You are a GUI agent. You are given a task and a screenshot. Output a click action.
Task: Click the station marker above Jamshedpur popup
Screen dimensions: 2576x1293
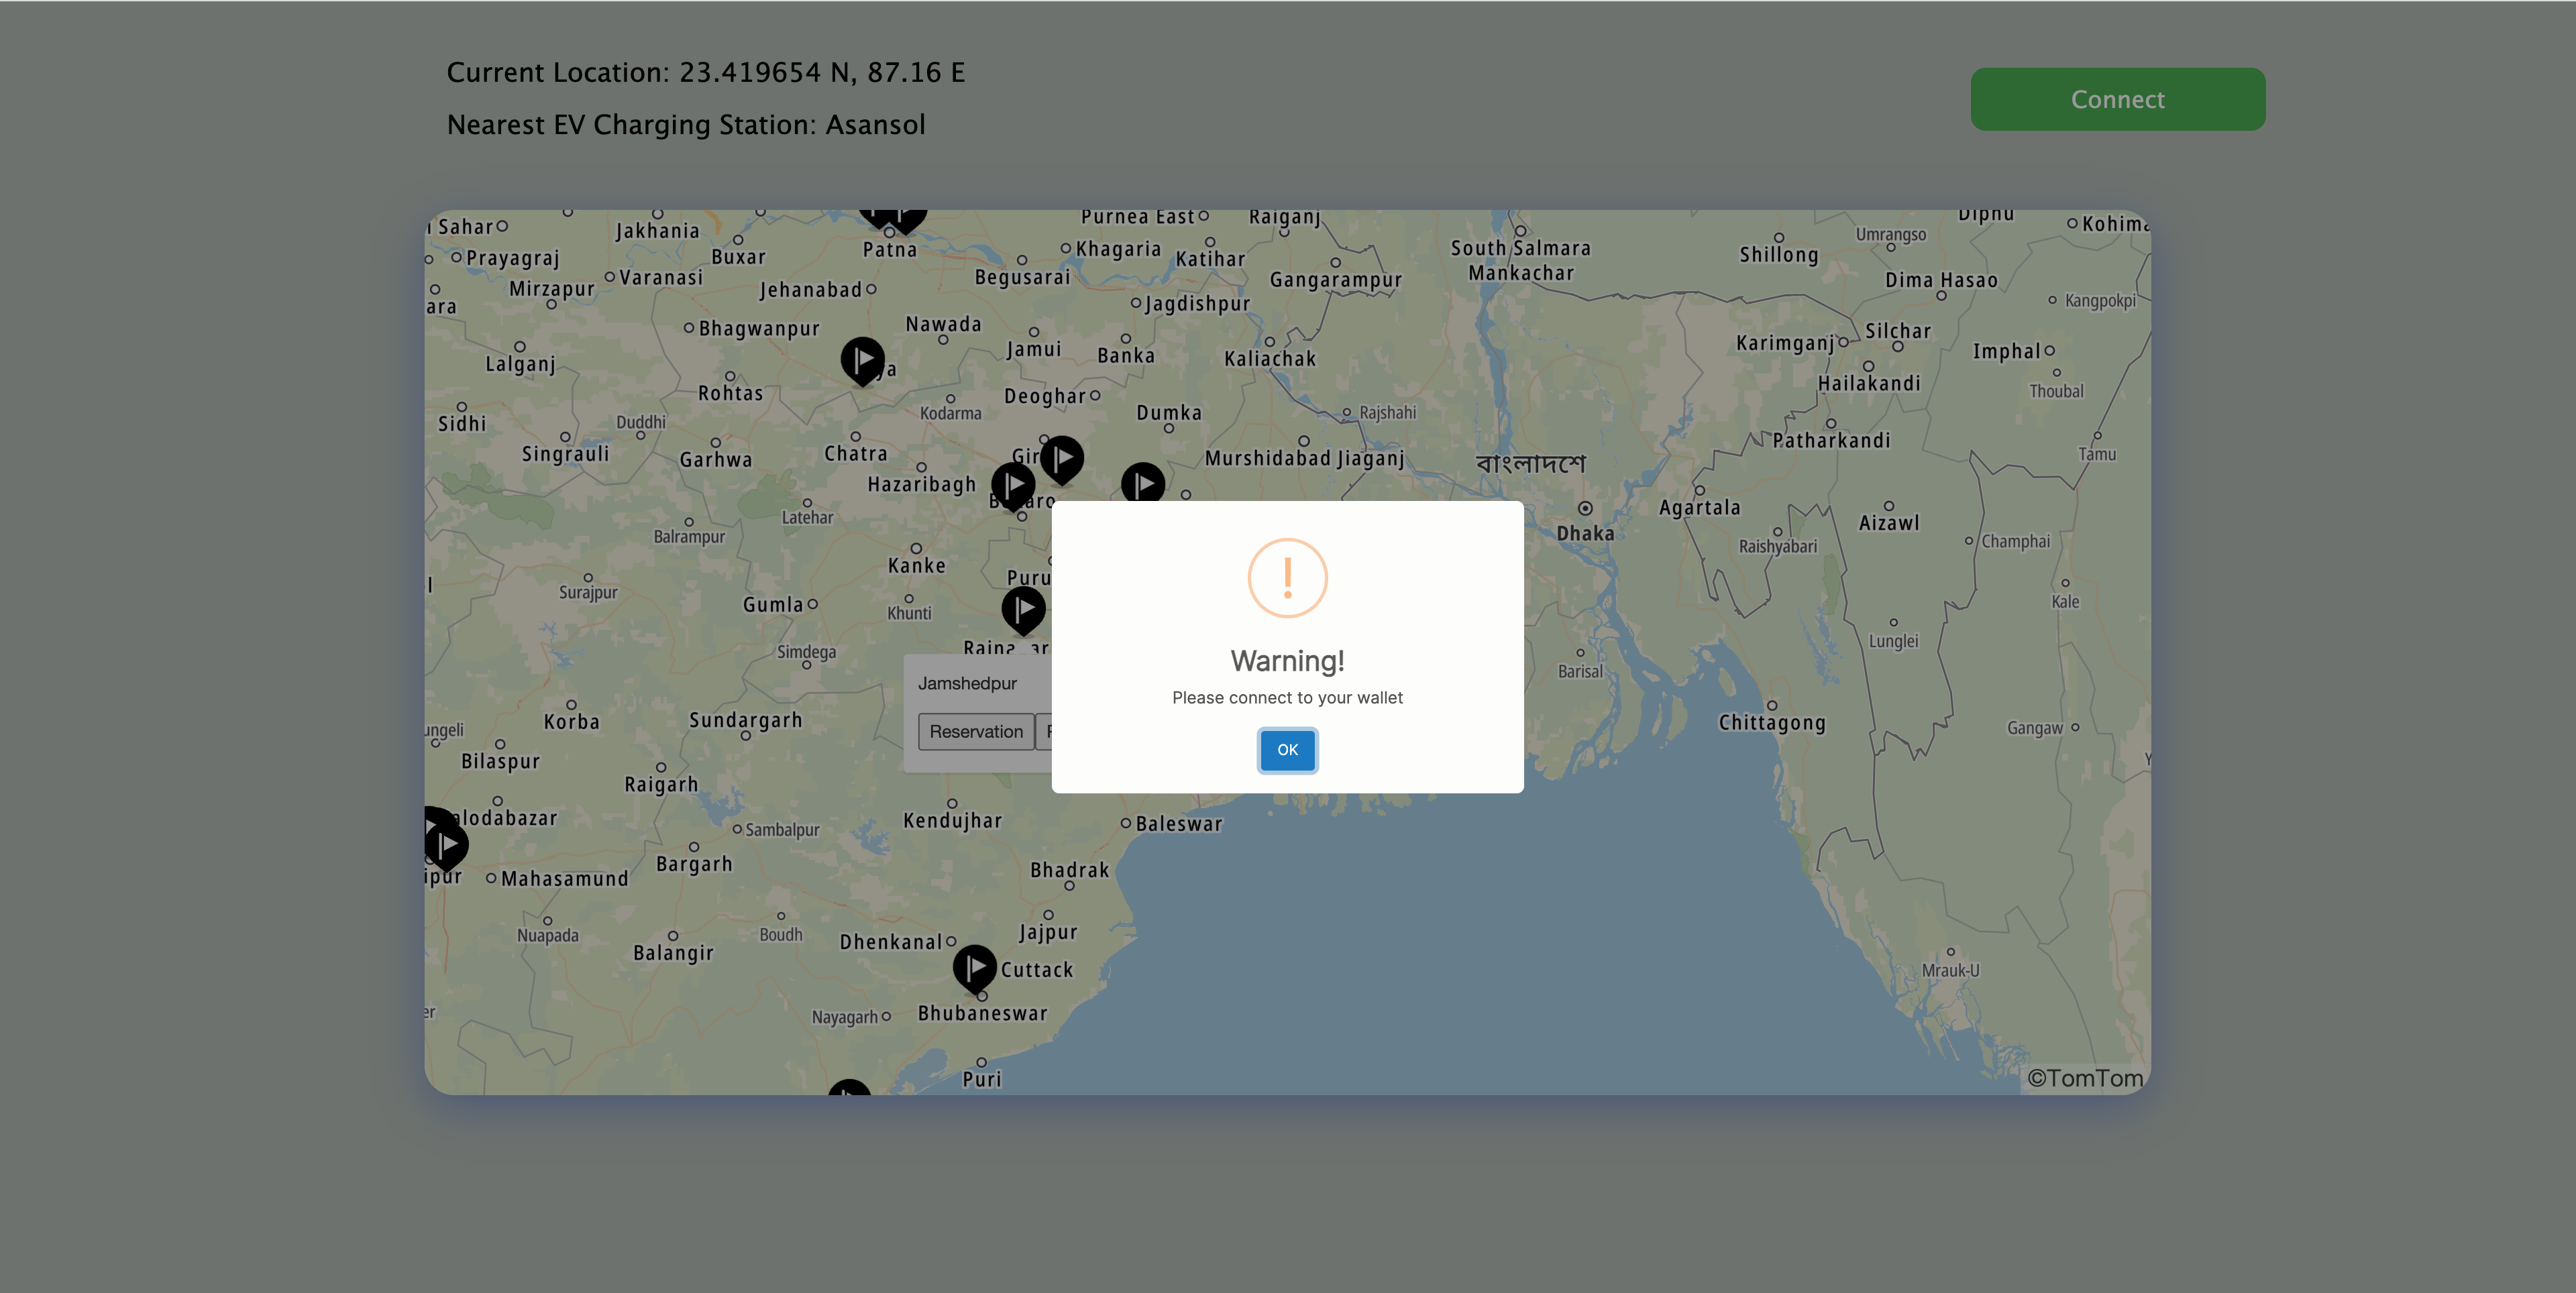click(1023, 608)
